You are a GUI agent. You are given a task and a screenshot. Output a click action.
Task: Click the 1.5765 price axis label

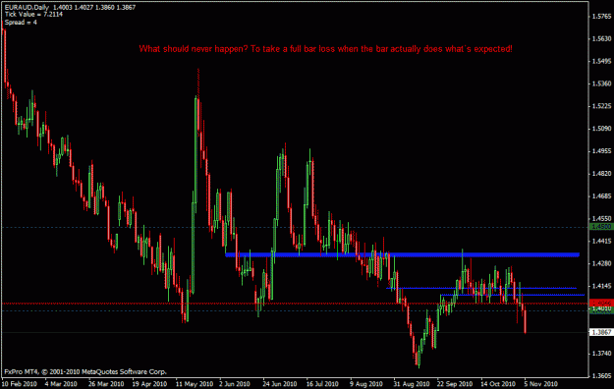(602, 16)
